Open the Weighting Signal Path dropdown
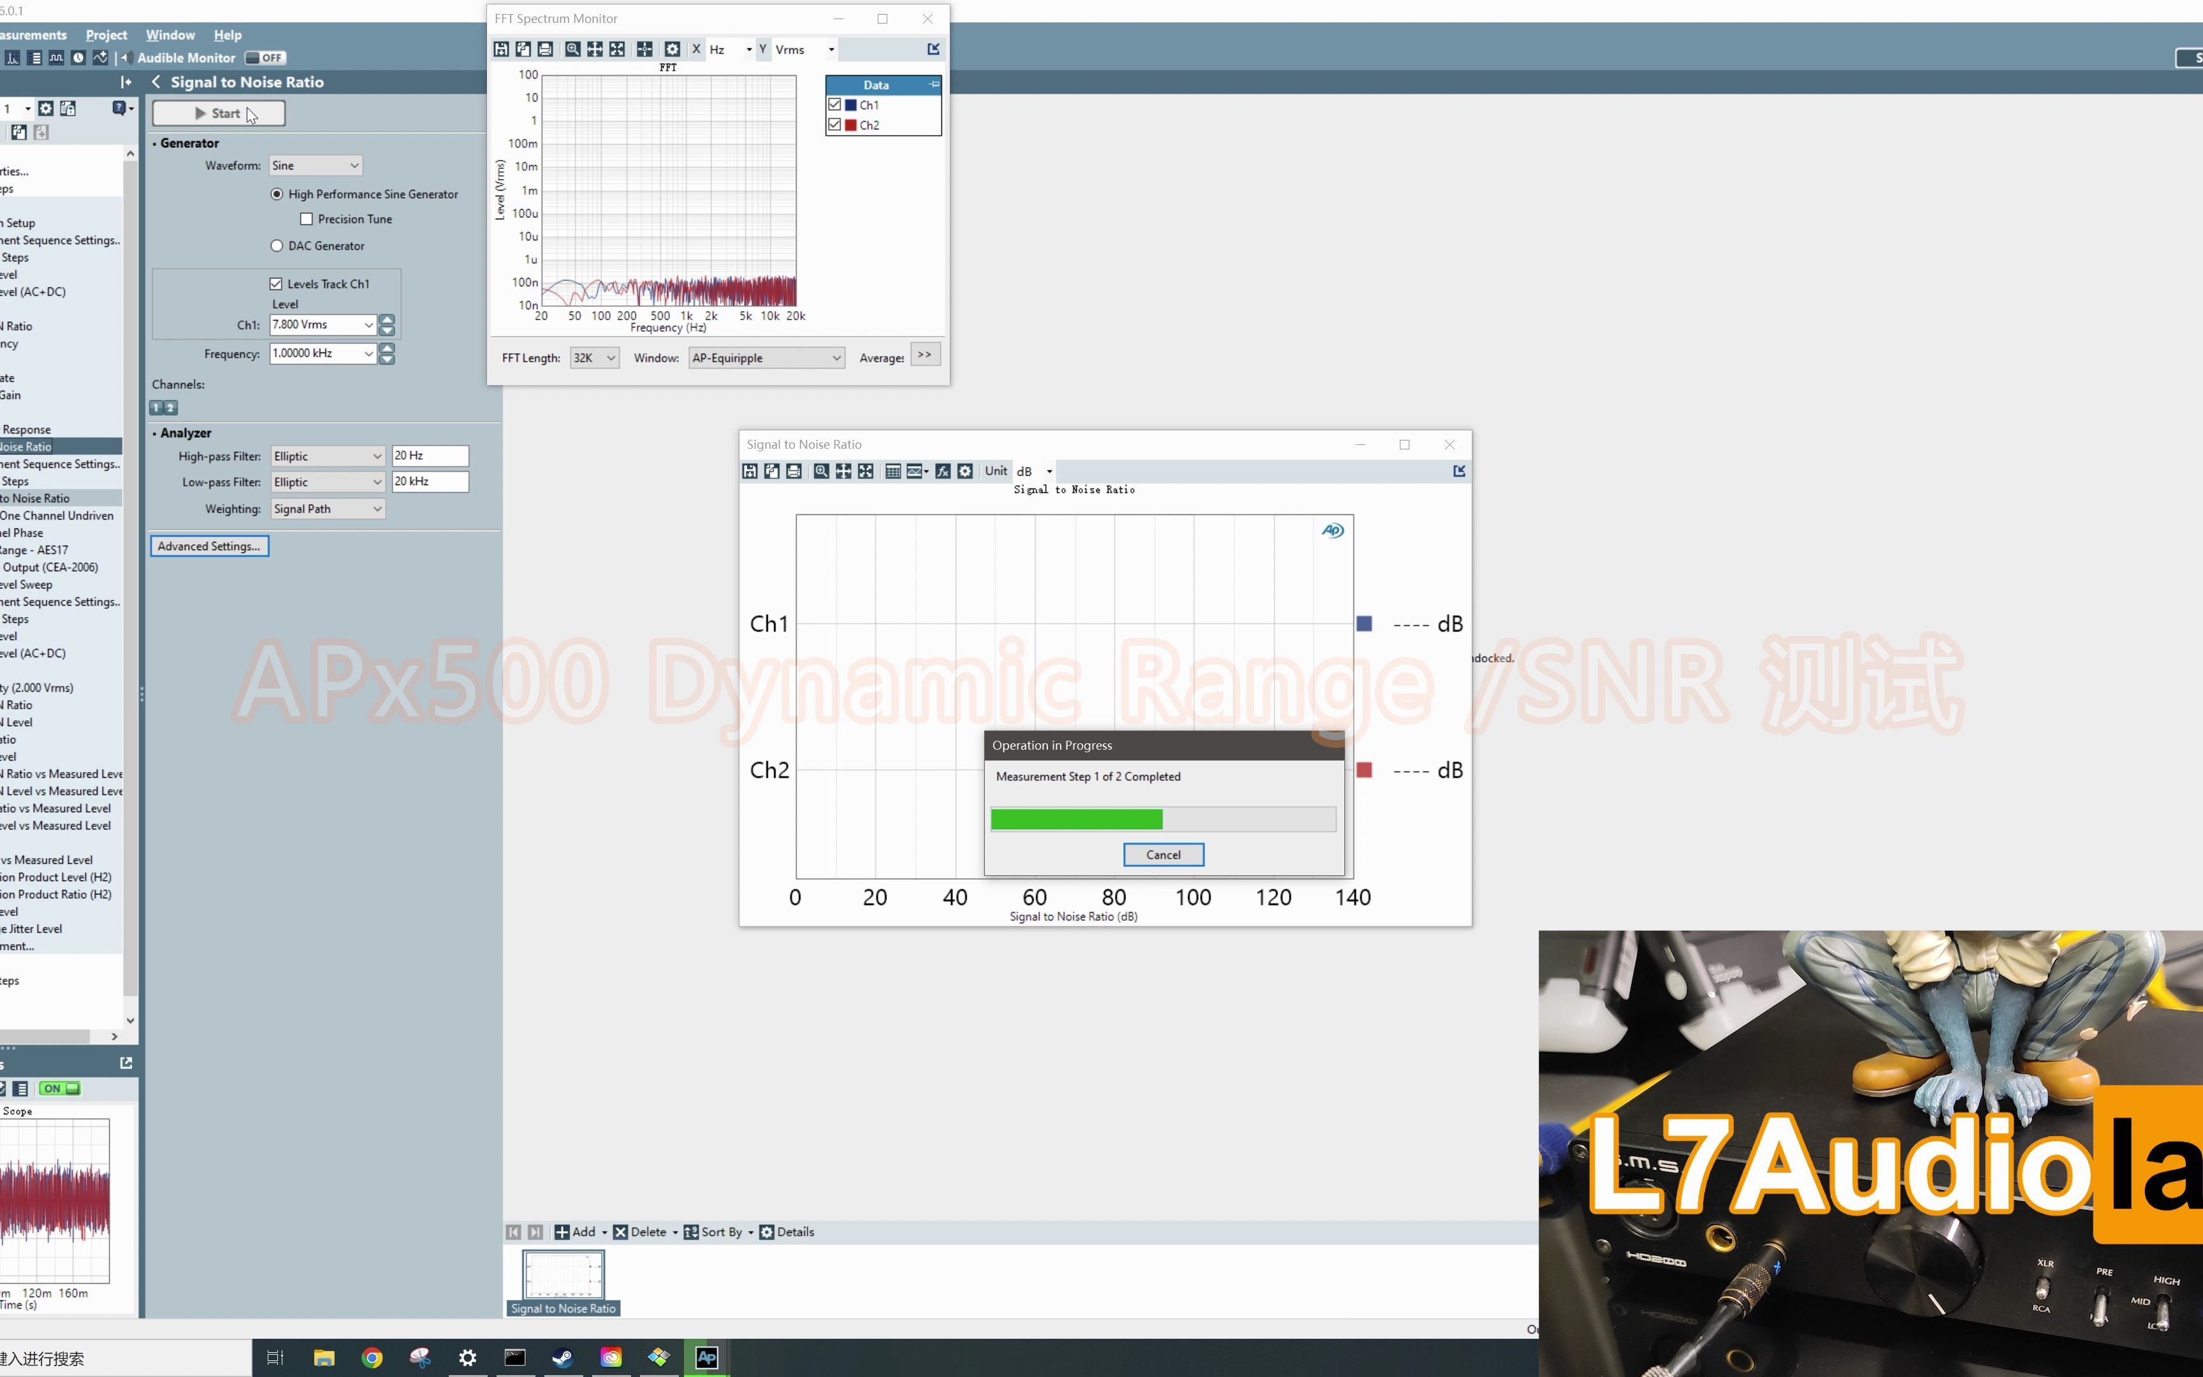 [328, 509]
